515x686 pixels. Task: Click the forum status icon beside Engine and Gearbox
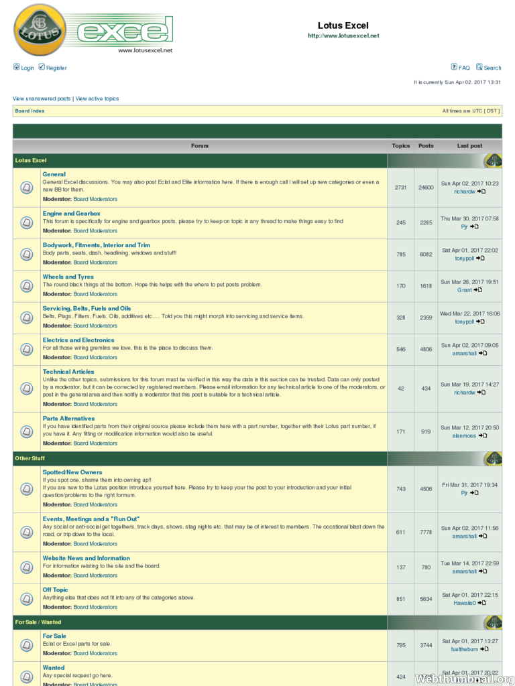pos(27,222)
